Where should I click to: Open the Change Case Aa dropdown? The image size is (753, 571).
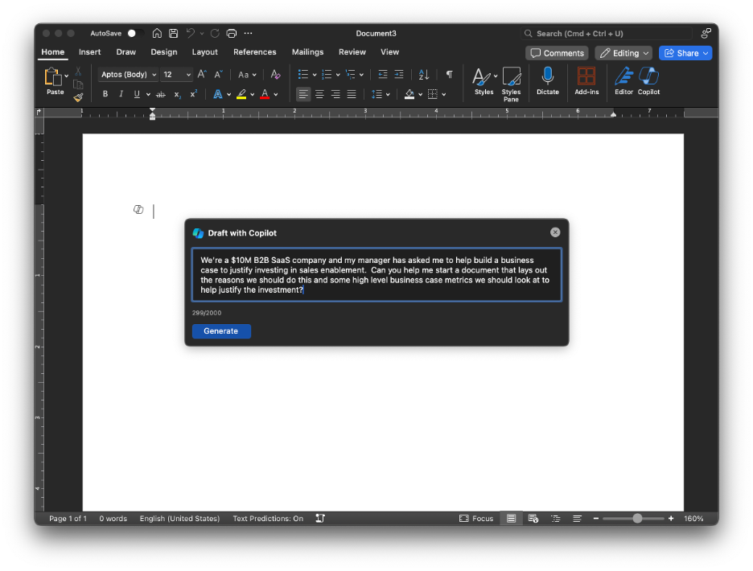tap(247, 75)
